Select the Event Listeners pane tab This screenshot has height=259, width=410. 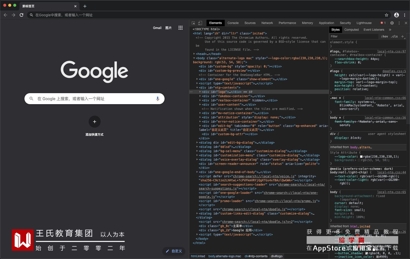pyautogui.click(x=374, y=30)
